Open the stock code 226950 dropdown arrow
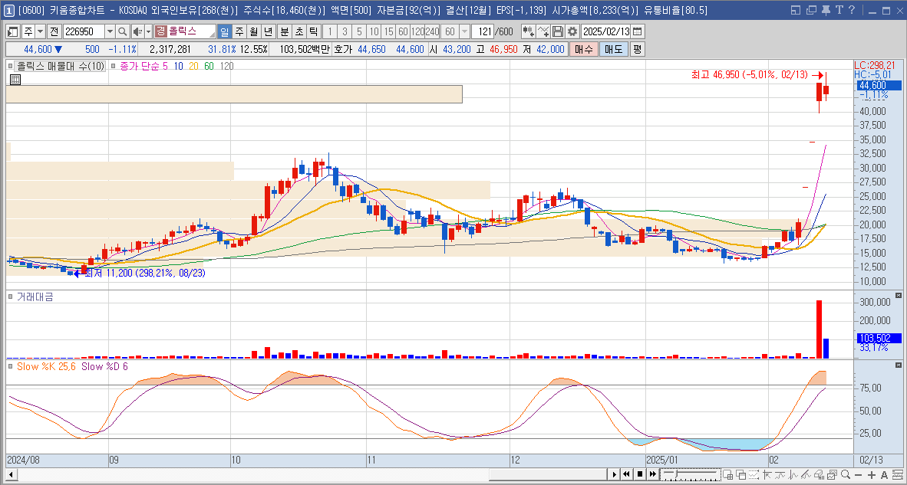Image resolution: width=907 pixels, height=485 pixels. click(110, 31)
